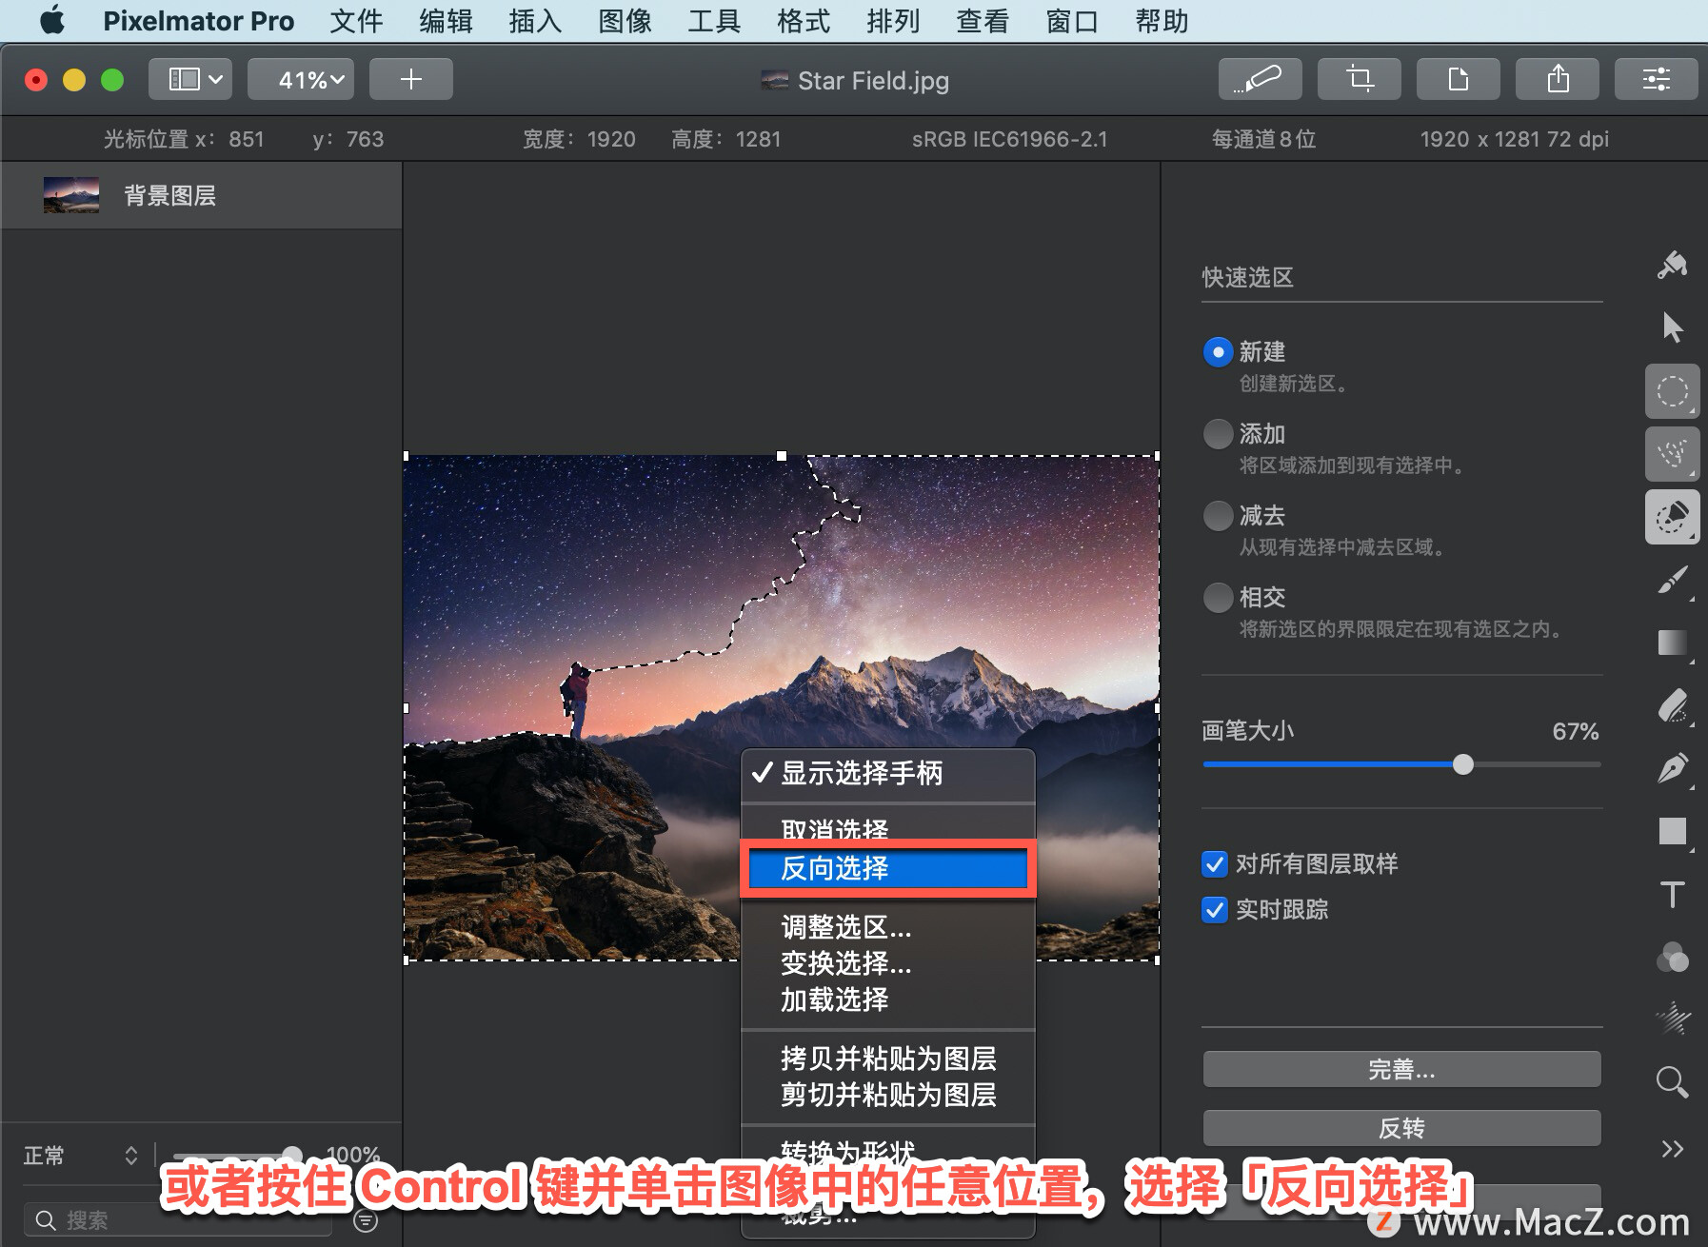
Task: Select the Zoom magnifier tool
Action: coord(1672,1082)
